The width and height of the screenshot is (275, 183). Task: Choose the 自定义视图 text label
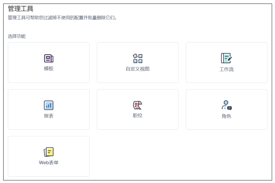pos(138,69)
